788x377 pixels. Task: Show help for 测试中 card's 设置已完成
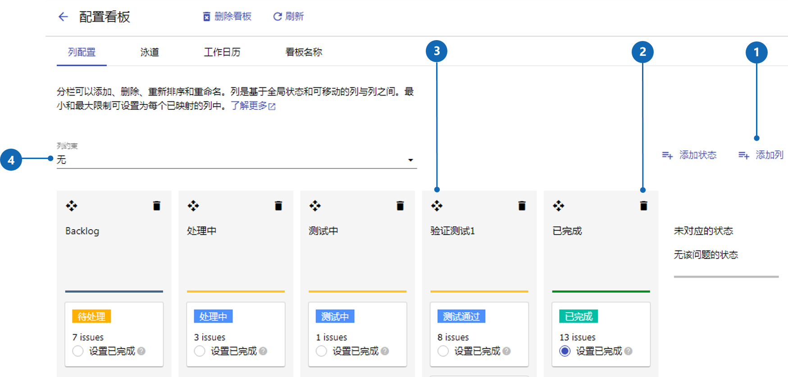click(385, 351)
